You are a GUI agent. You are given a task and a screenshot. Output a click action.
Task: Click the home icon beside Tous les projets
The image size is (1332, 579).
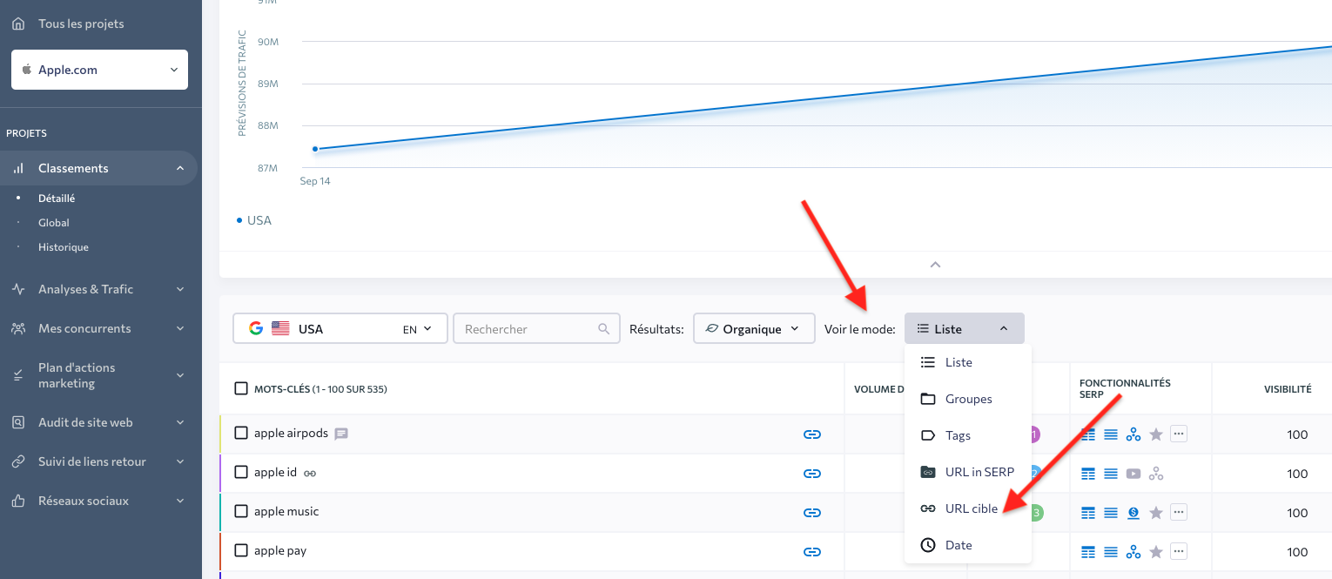18,24
